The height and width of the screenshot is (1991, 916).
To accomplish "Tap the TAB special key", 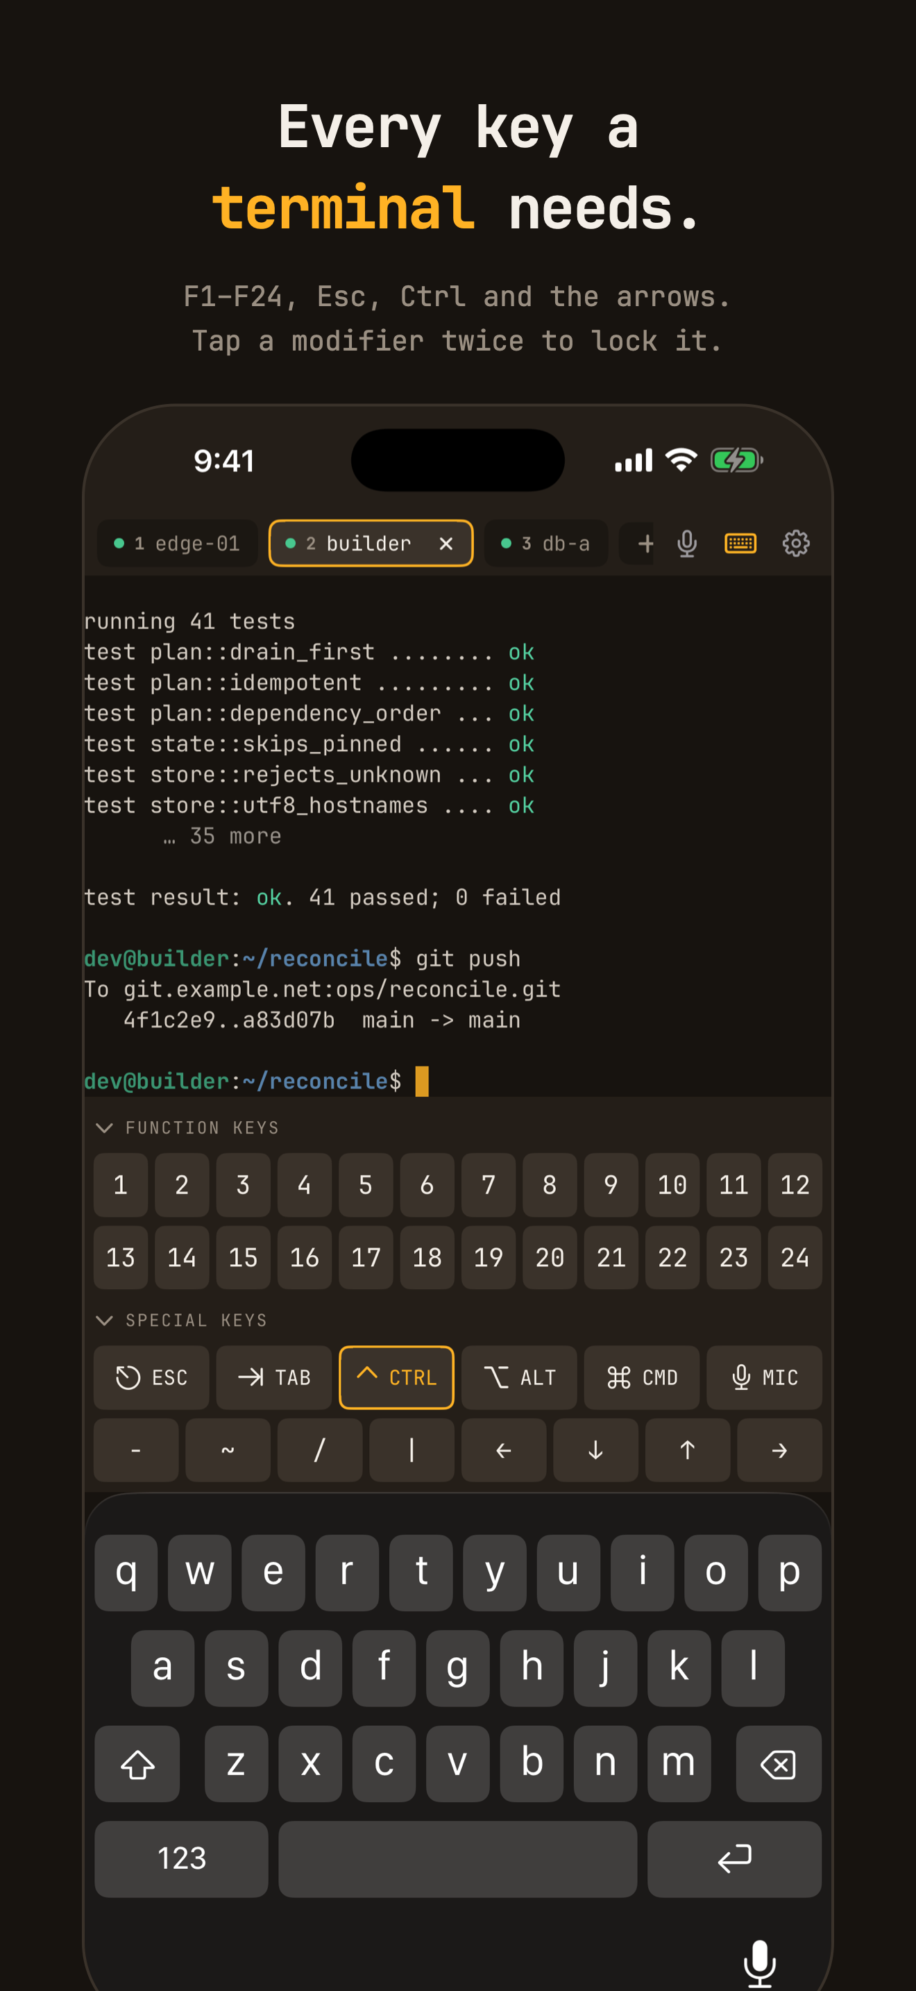I will 274,1377.
